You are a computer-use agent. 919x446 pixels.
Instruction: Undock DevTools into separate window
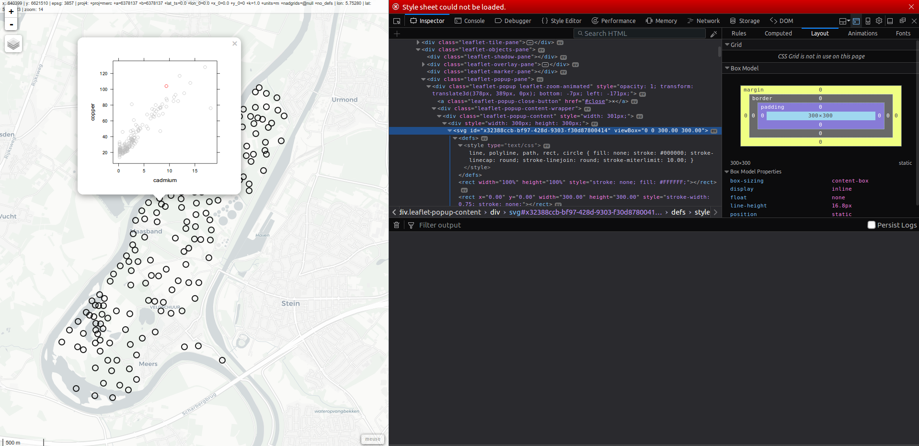[x=903, y=21]
